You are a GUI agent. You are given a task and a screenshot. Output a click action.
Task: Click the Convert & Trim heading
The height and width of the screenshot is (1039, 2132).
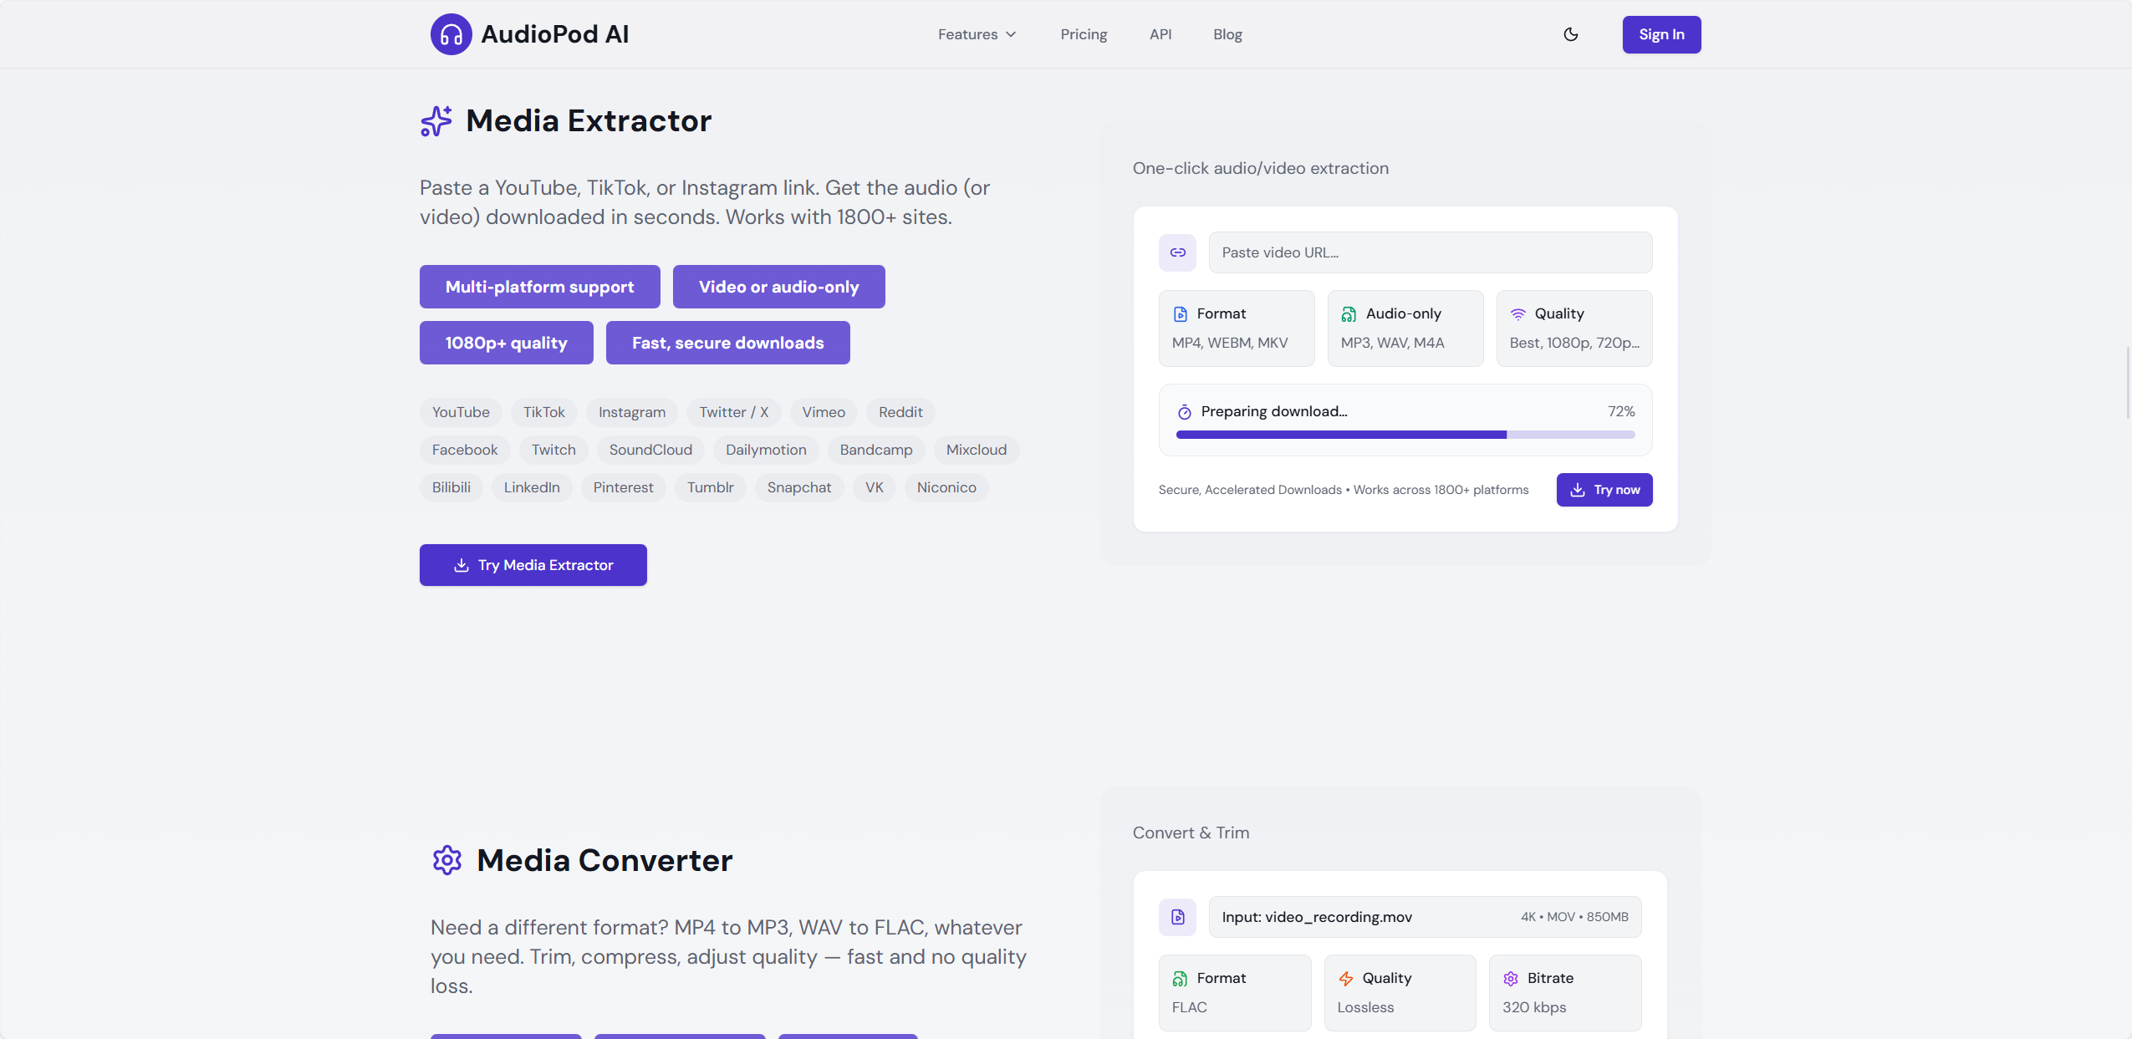click(1191, 833)
